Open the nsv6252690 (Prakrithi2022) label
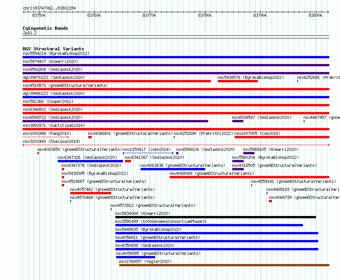The width and height of the screenshot is (340, 280). coord(203,133)
